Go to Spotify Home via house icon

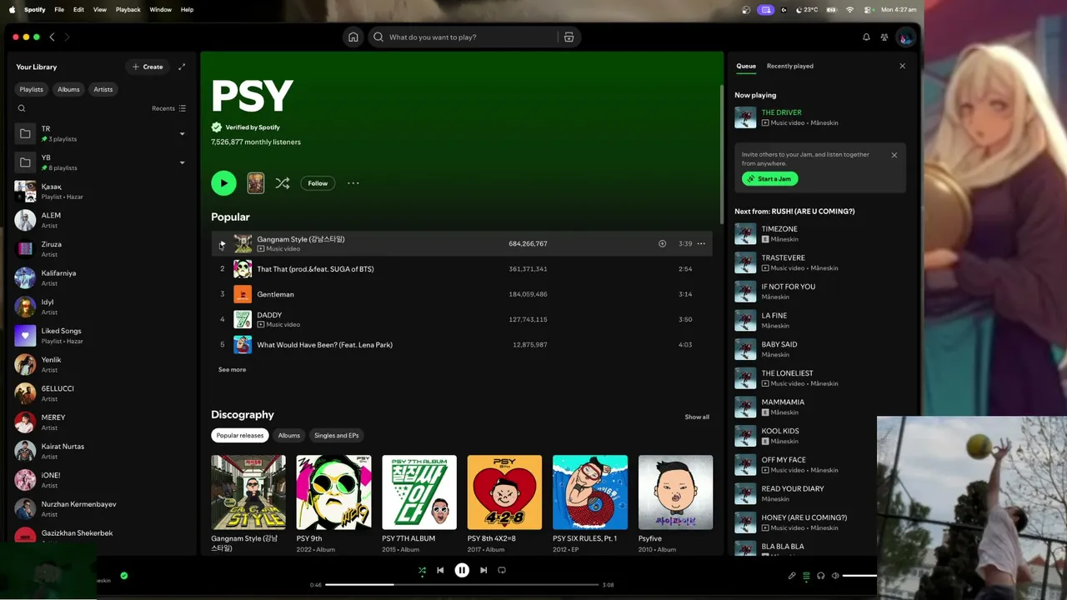[353, 37]
